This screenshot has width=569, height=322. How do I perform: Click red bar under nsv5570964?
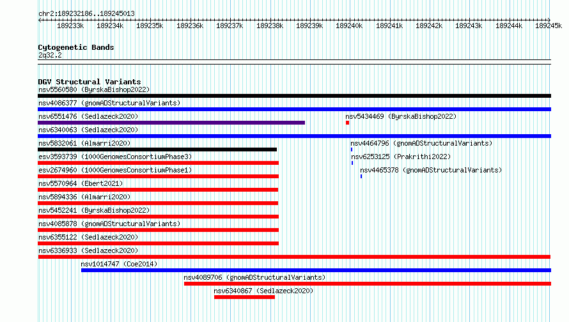point(158,190)
